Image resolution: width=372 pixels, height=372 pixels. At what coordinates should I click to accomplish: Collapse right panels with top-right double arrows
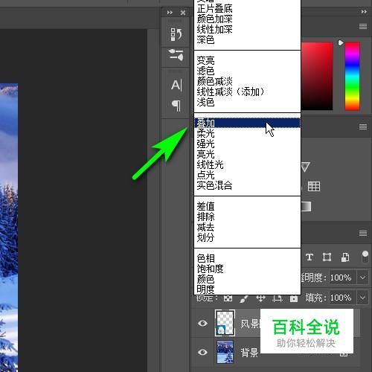point(364,12)
